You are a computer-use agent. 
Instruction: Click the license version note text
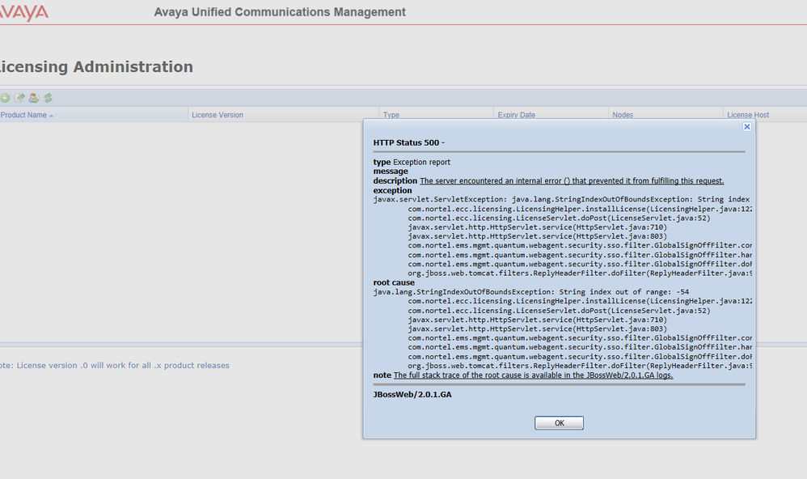[115, 365]
